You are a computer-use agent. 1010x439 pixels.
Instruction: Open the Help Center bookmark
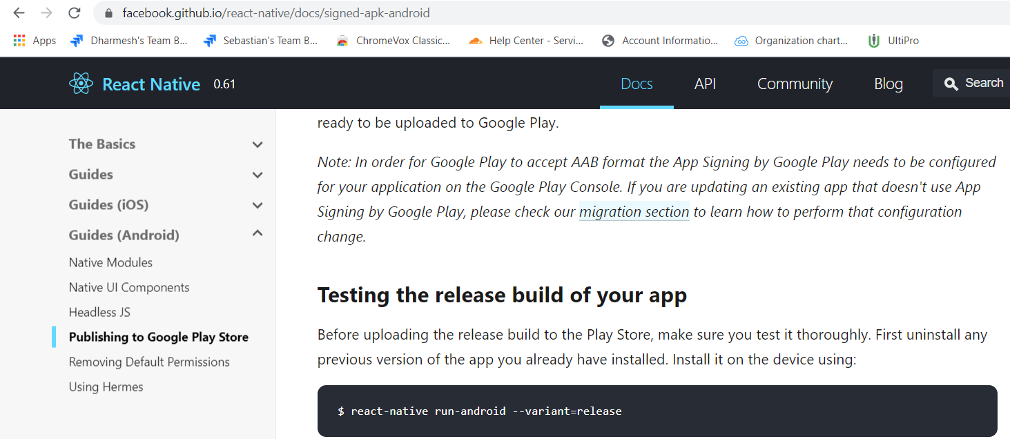click(x=525, y=40)
